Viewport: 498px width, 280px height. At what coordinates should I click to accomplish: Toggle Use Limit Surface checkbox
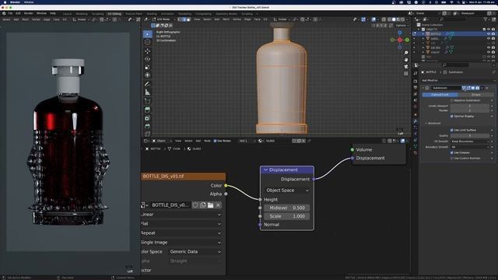(451, 130)
